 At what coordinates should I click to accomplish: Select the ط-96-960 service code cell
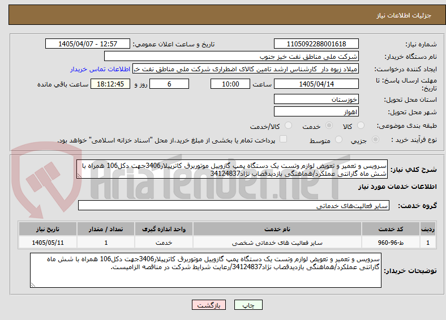[391, 243]
